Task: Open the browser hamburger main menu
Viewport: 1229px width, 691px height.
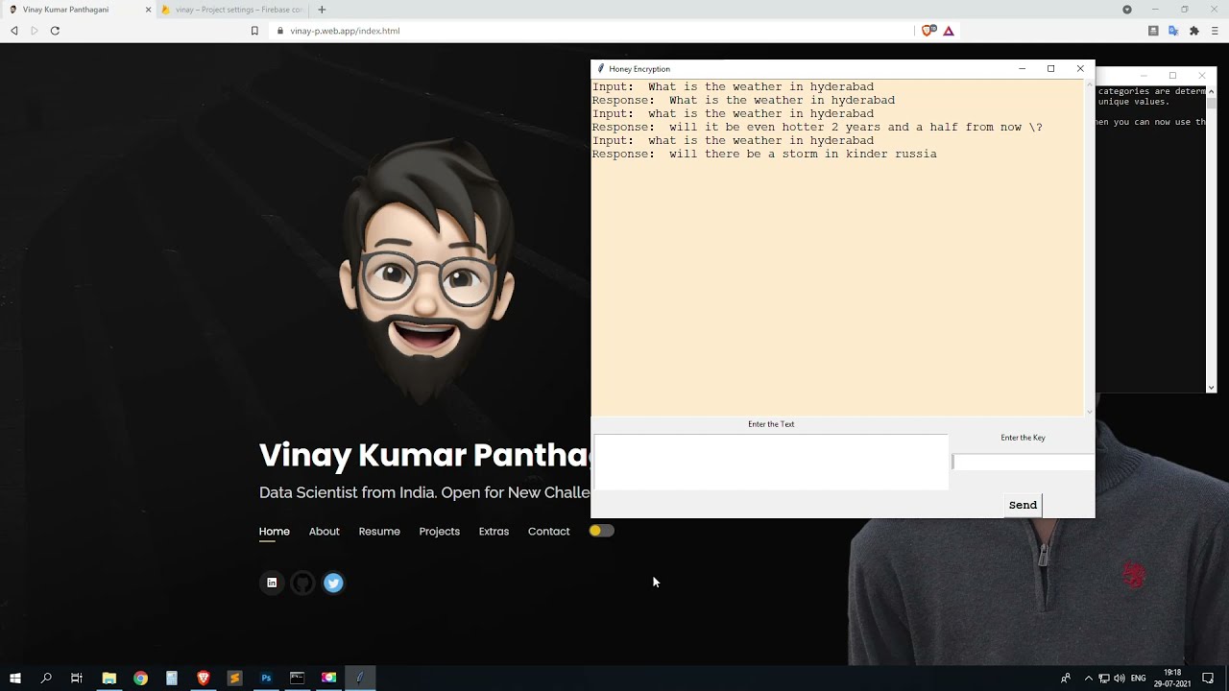Action: coord(1215,31)
